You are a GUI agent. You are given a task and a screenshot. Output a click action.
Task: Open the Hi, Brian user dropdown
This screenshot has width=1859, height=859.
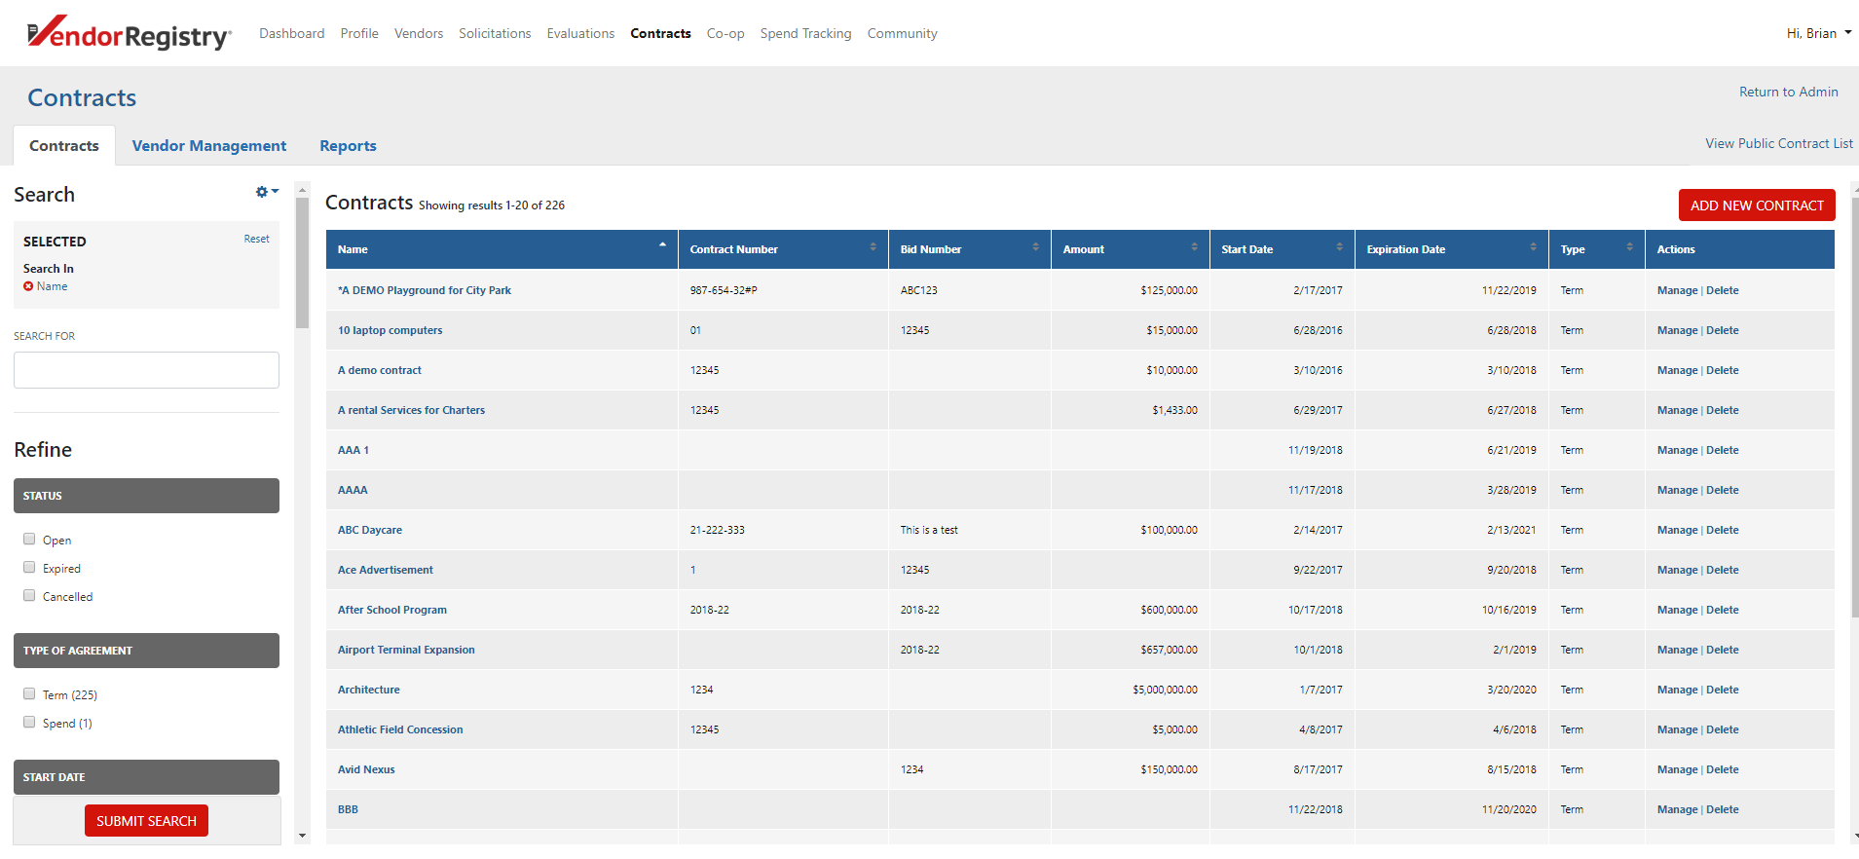pos(1818,33)
